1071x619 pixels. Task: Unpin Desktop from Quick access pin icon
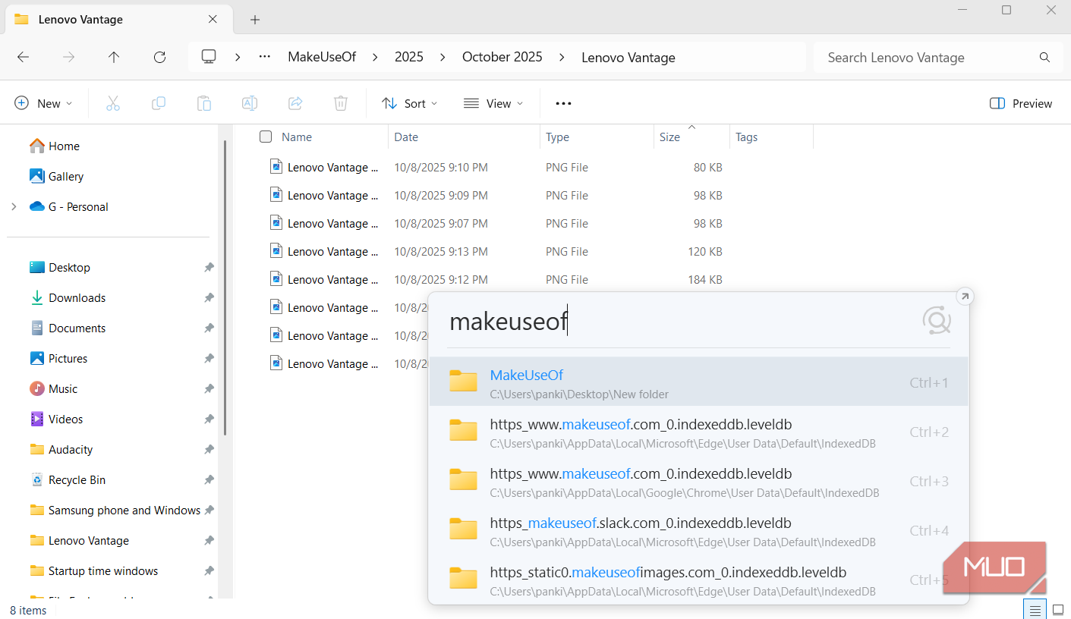point(209,268)
